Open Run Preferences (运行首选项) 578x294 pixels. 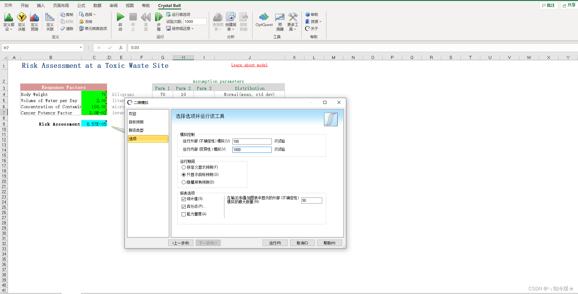pos(178,15)
